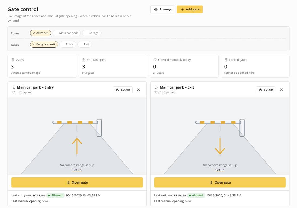297x208 pixels.
Task: Click the Exit card's Last manual opening line
Action: coord(173,201)
